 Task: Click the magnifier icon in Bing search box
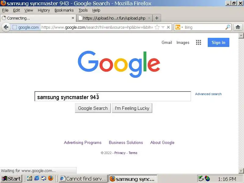(x=228, y=27)
